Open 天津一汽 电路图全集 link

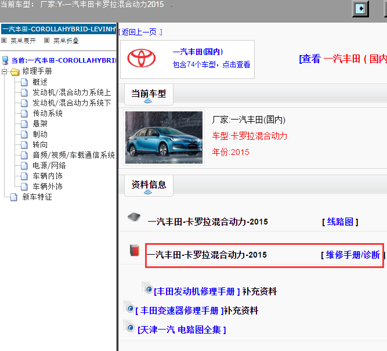tap(182, 330)
